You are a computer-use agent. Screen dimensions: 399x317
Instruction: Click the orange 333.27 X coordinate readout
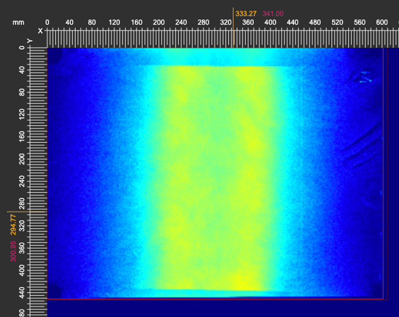[246, 13]
